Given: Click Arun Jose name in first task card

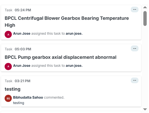Looking at the screenshot, I should (x=22, y=33).
